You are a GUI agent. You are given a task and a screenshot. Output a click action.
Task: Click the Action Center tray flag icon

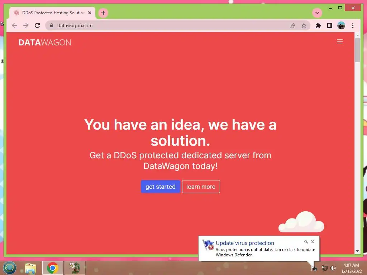click(314, 268)
